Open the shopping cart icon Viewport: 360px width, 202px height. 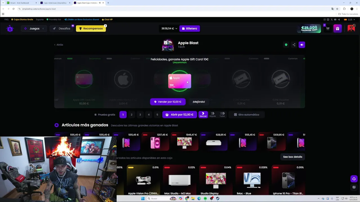point(328,29)
